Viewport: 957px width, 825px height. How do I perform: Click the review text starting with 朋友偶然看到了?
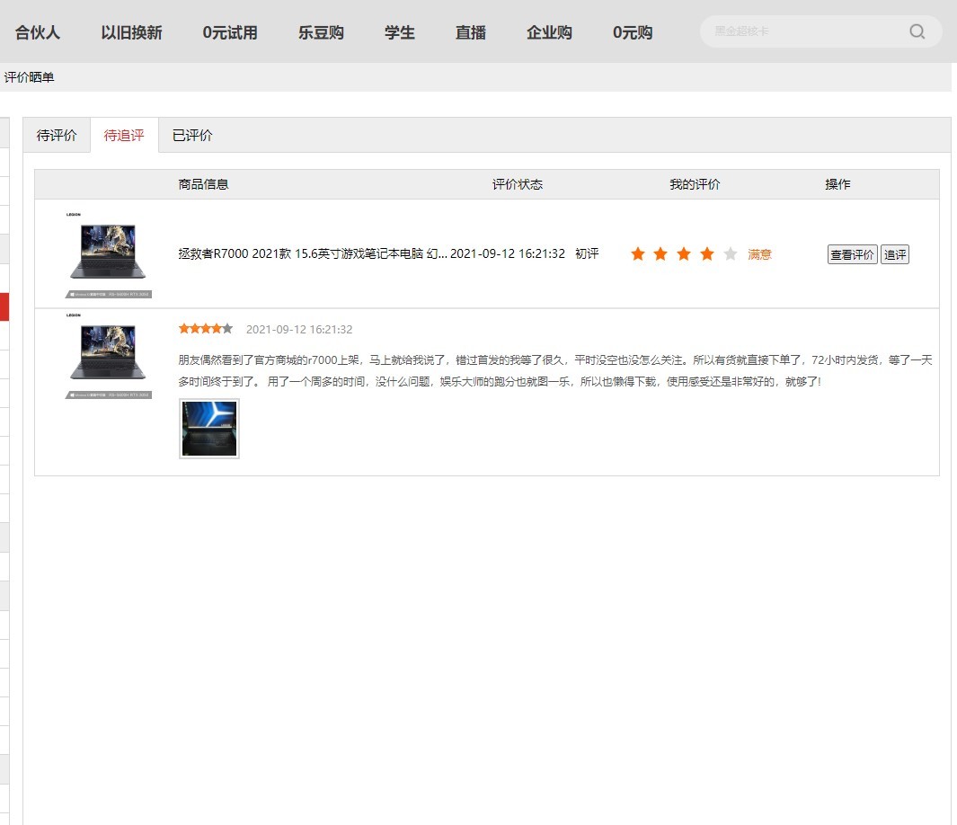pyautogui.click(x=555, y=370)
